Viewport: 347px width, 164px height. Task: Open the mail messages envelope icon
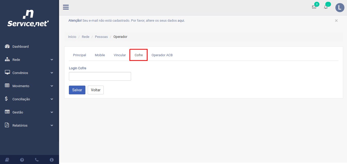[314, 7]
